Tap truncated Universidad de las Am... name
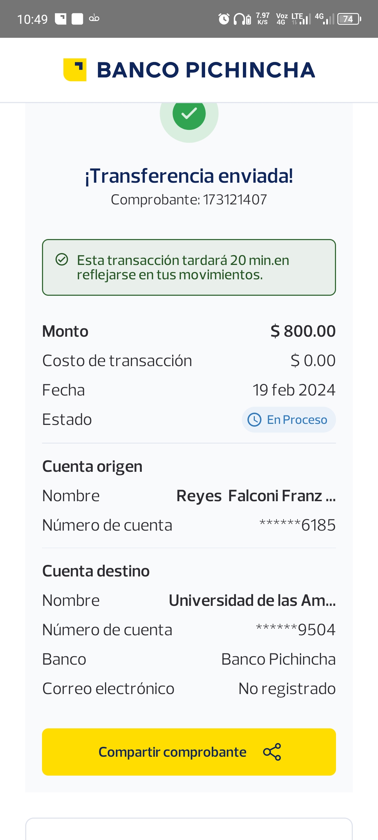The width and height of the screenshot is (378, 840). pyautogui.click(x=252, y=601)
